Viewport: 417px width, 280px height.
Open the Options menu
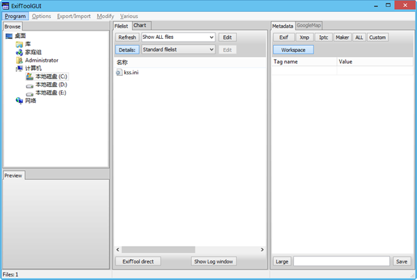click(x=41, y=16)
